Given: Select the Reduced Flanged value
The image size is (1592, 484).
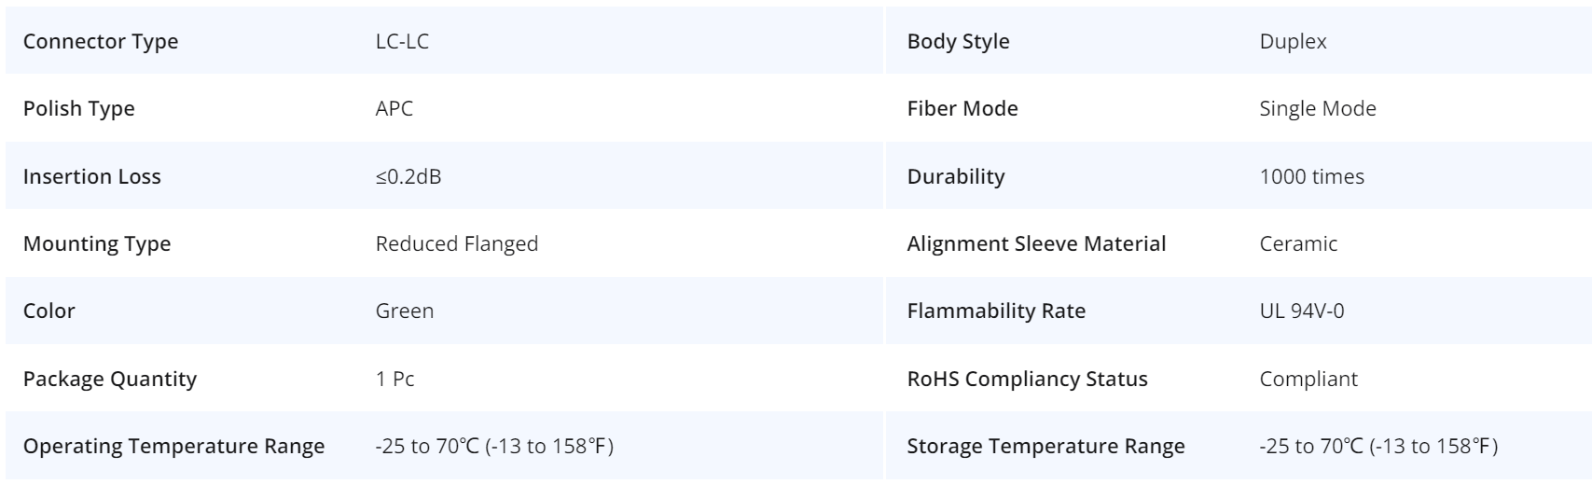Looking at the screenshot, I should coord(457,243).
